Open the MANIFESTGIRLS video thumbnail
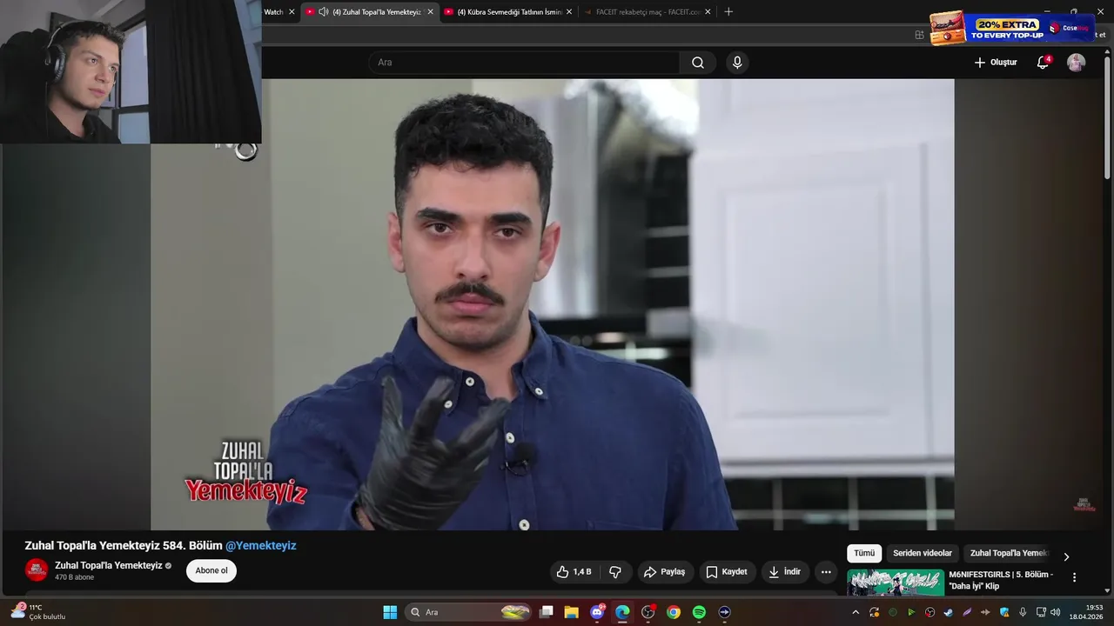1114x626 pixels. (x=896, y=583)
